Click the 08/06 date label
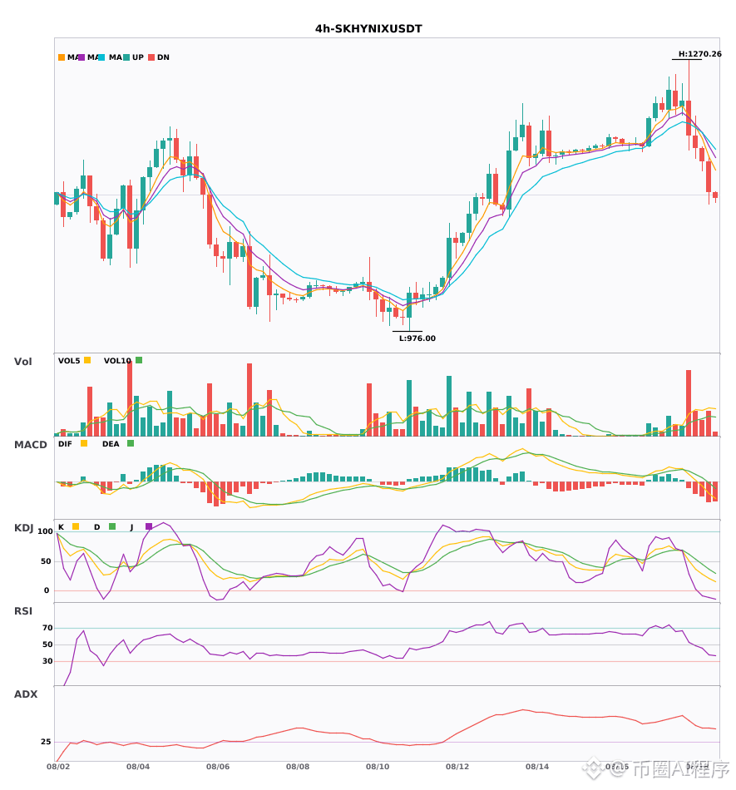 point(218,767)
